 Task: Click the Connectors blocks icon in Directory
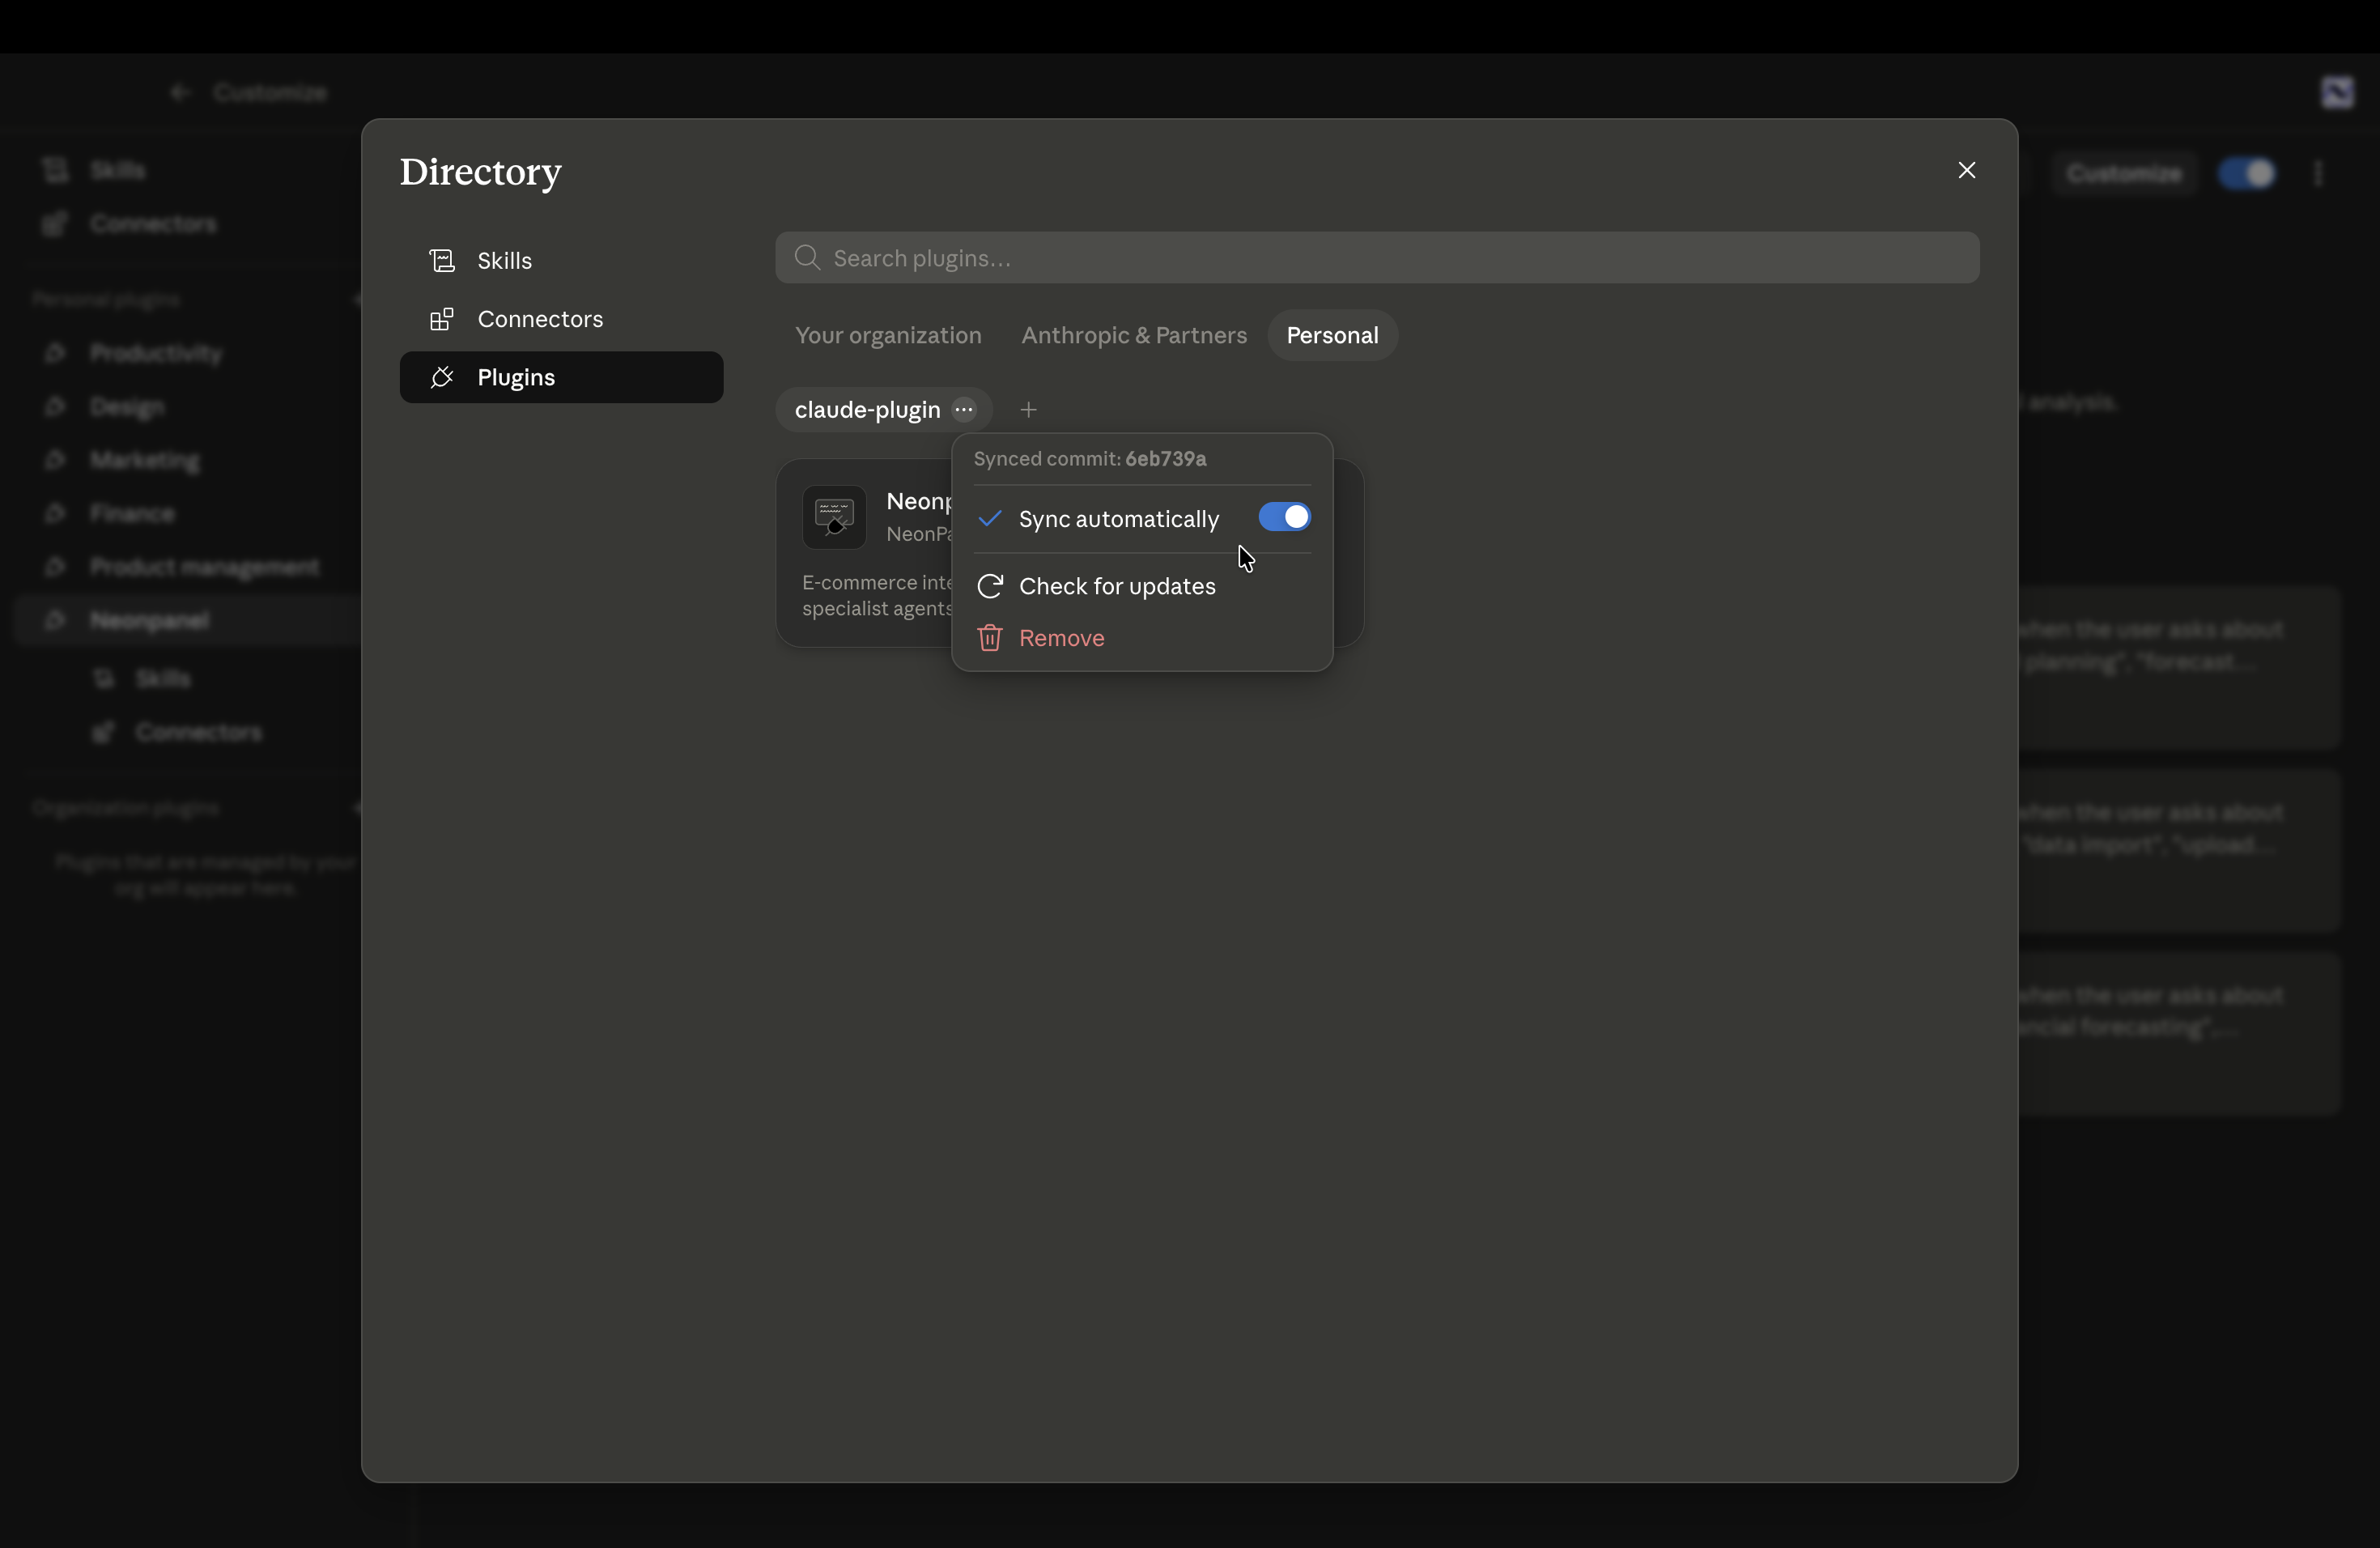pos(442,319)
